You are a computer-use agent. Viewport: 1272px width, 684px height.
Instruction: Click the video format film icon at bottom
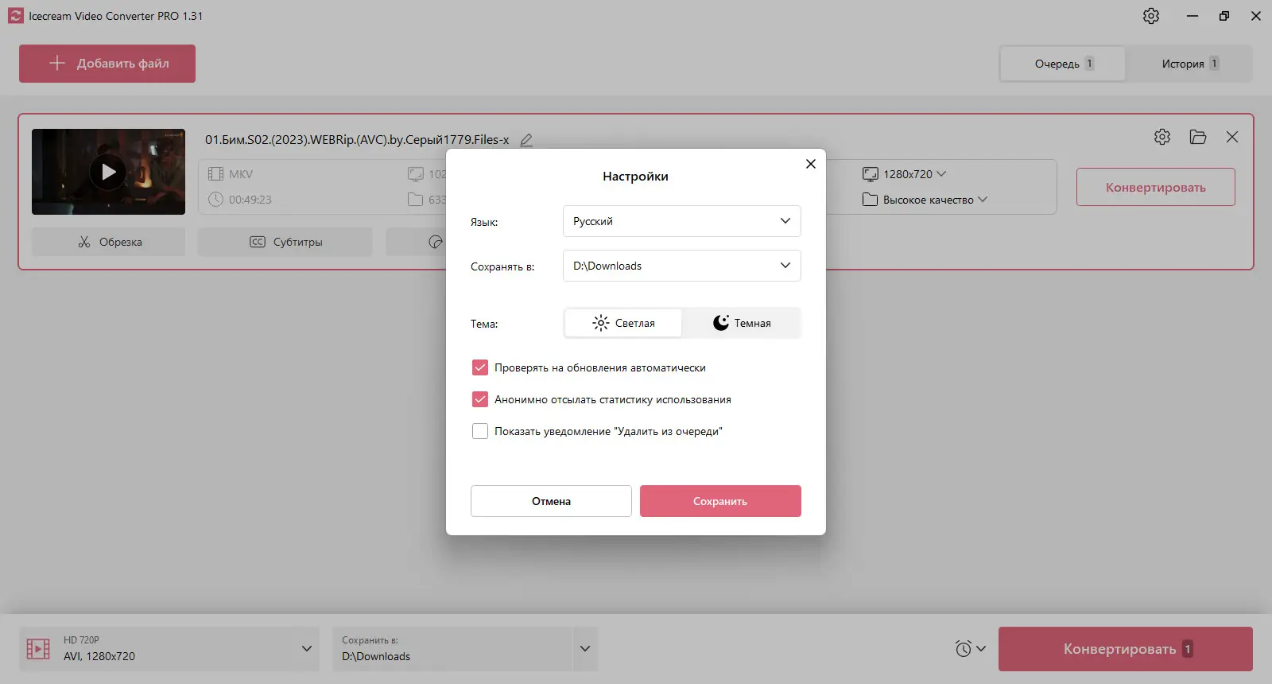click(x=38, y=649)
